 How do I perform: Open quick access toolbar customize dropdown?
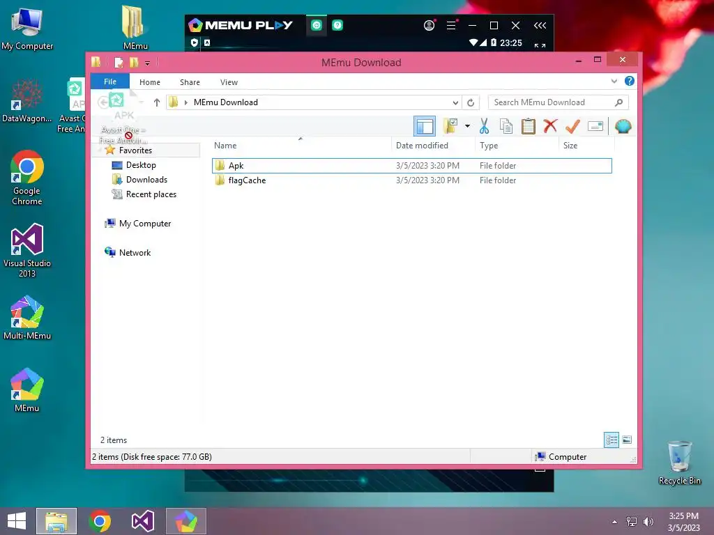(148, 63)
